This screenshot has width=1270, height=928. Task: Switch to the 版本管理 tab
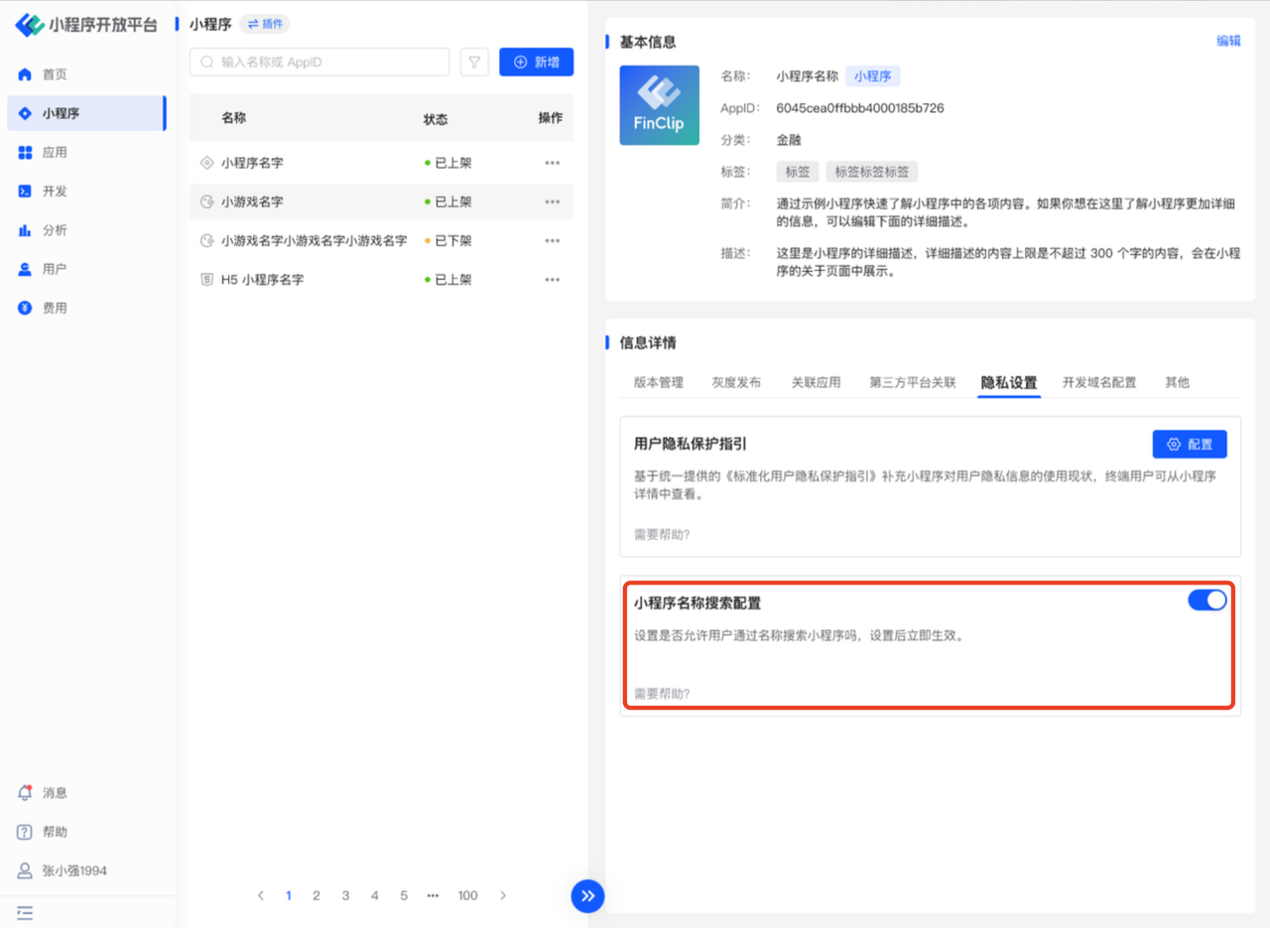pyautogui.click(x=659, y=382)
